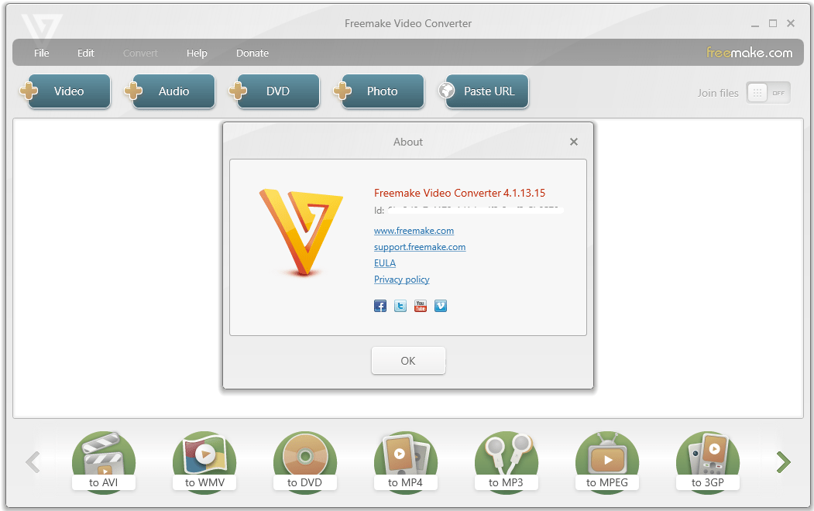Confirm the About dialog with OK
Image resolution: width=814 pixels, height=511 pixels.
pyautogui.click(x=408, y=361)
